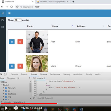Open the navigator pane three-dot menu
Viewport: 111px width, 111px height.
coord(29,78)
